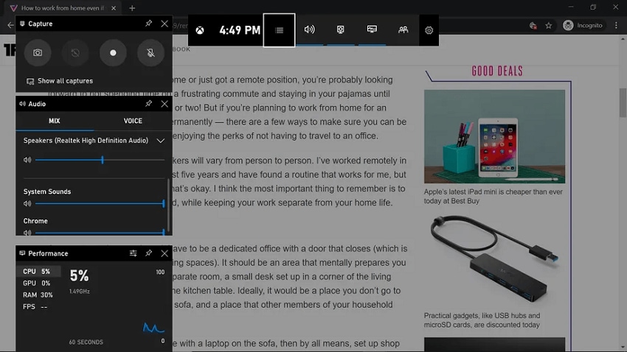Toggle the Performance widget from the bar
Viewport: 627px width, 352px height.
pos(372,30)
